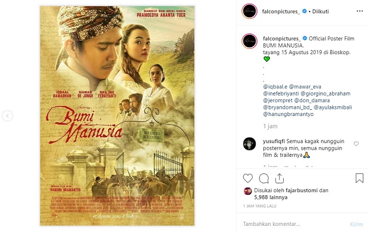This screenshot has height=232, width=368.
Task: Toggle the Diikuti following status
Action: 320,11
